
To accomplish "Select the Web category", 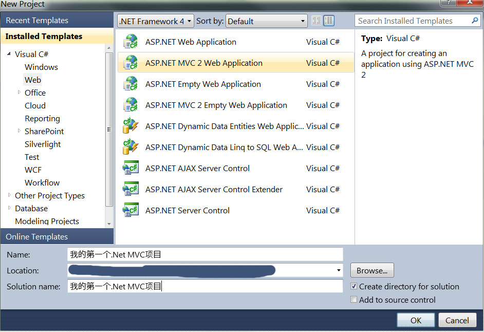I will 33,80.
